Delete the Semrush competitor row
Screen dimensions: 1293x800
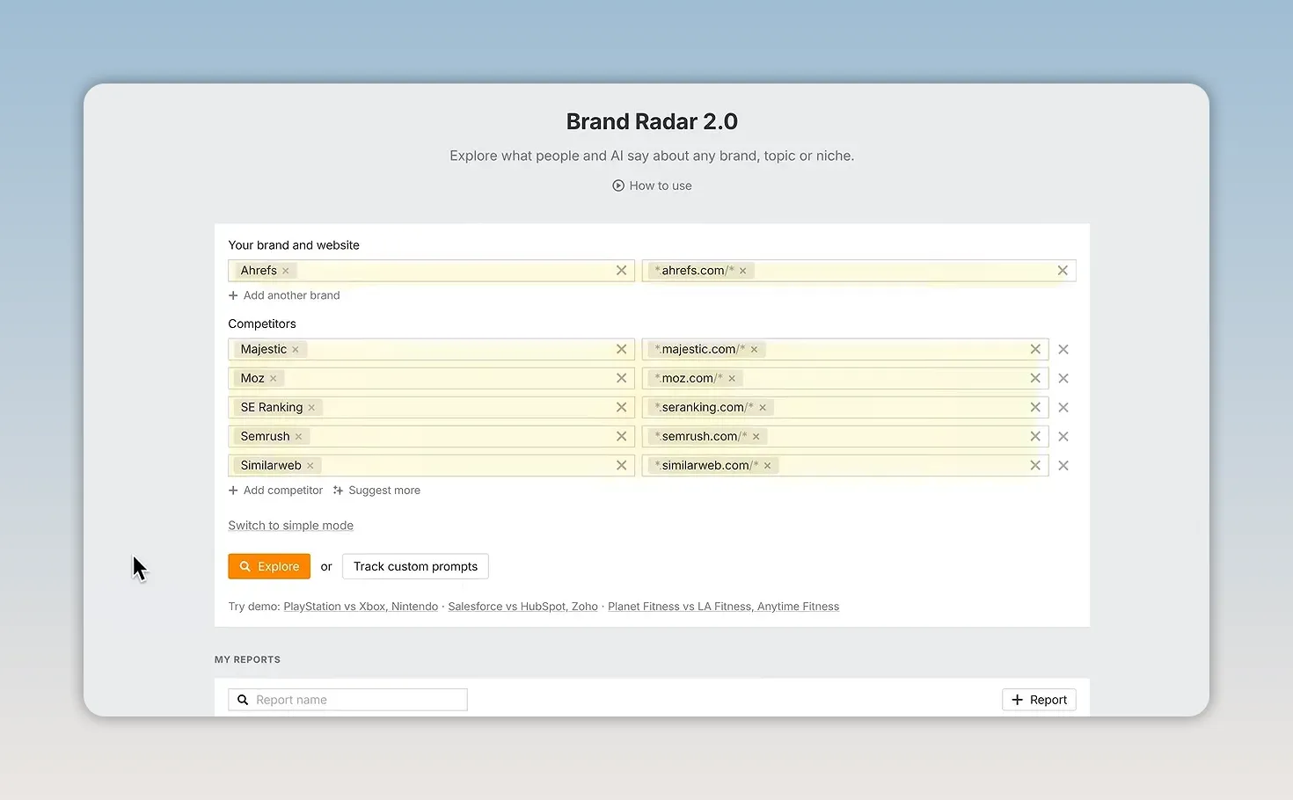click(x=1063, y=436)
